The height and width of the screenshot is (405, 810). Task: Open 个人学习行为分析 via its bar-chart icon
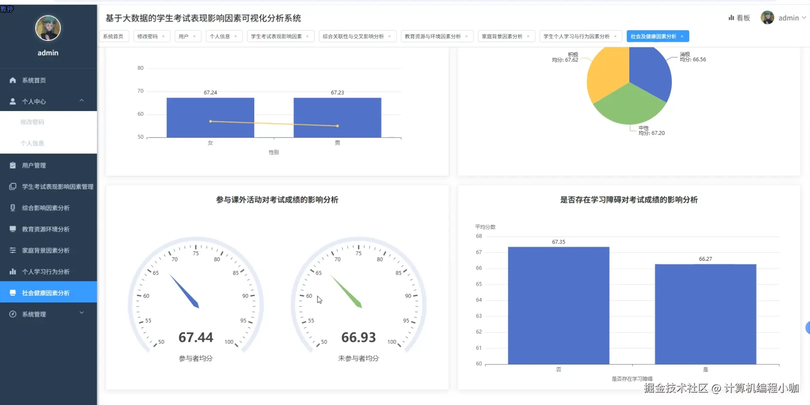point(12,272)
